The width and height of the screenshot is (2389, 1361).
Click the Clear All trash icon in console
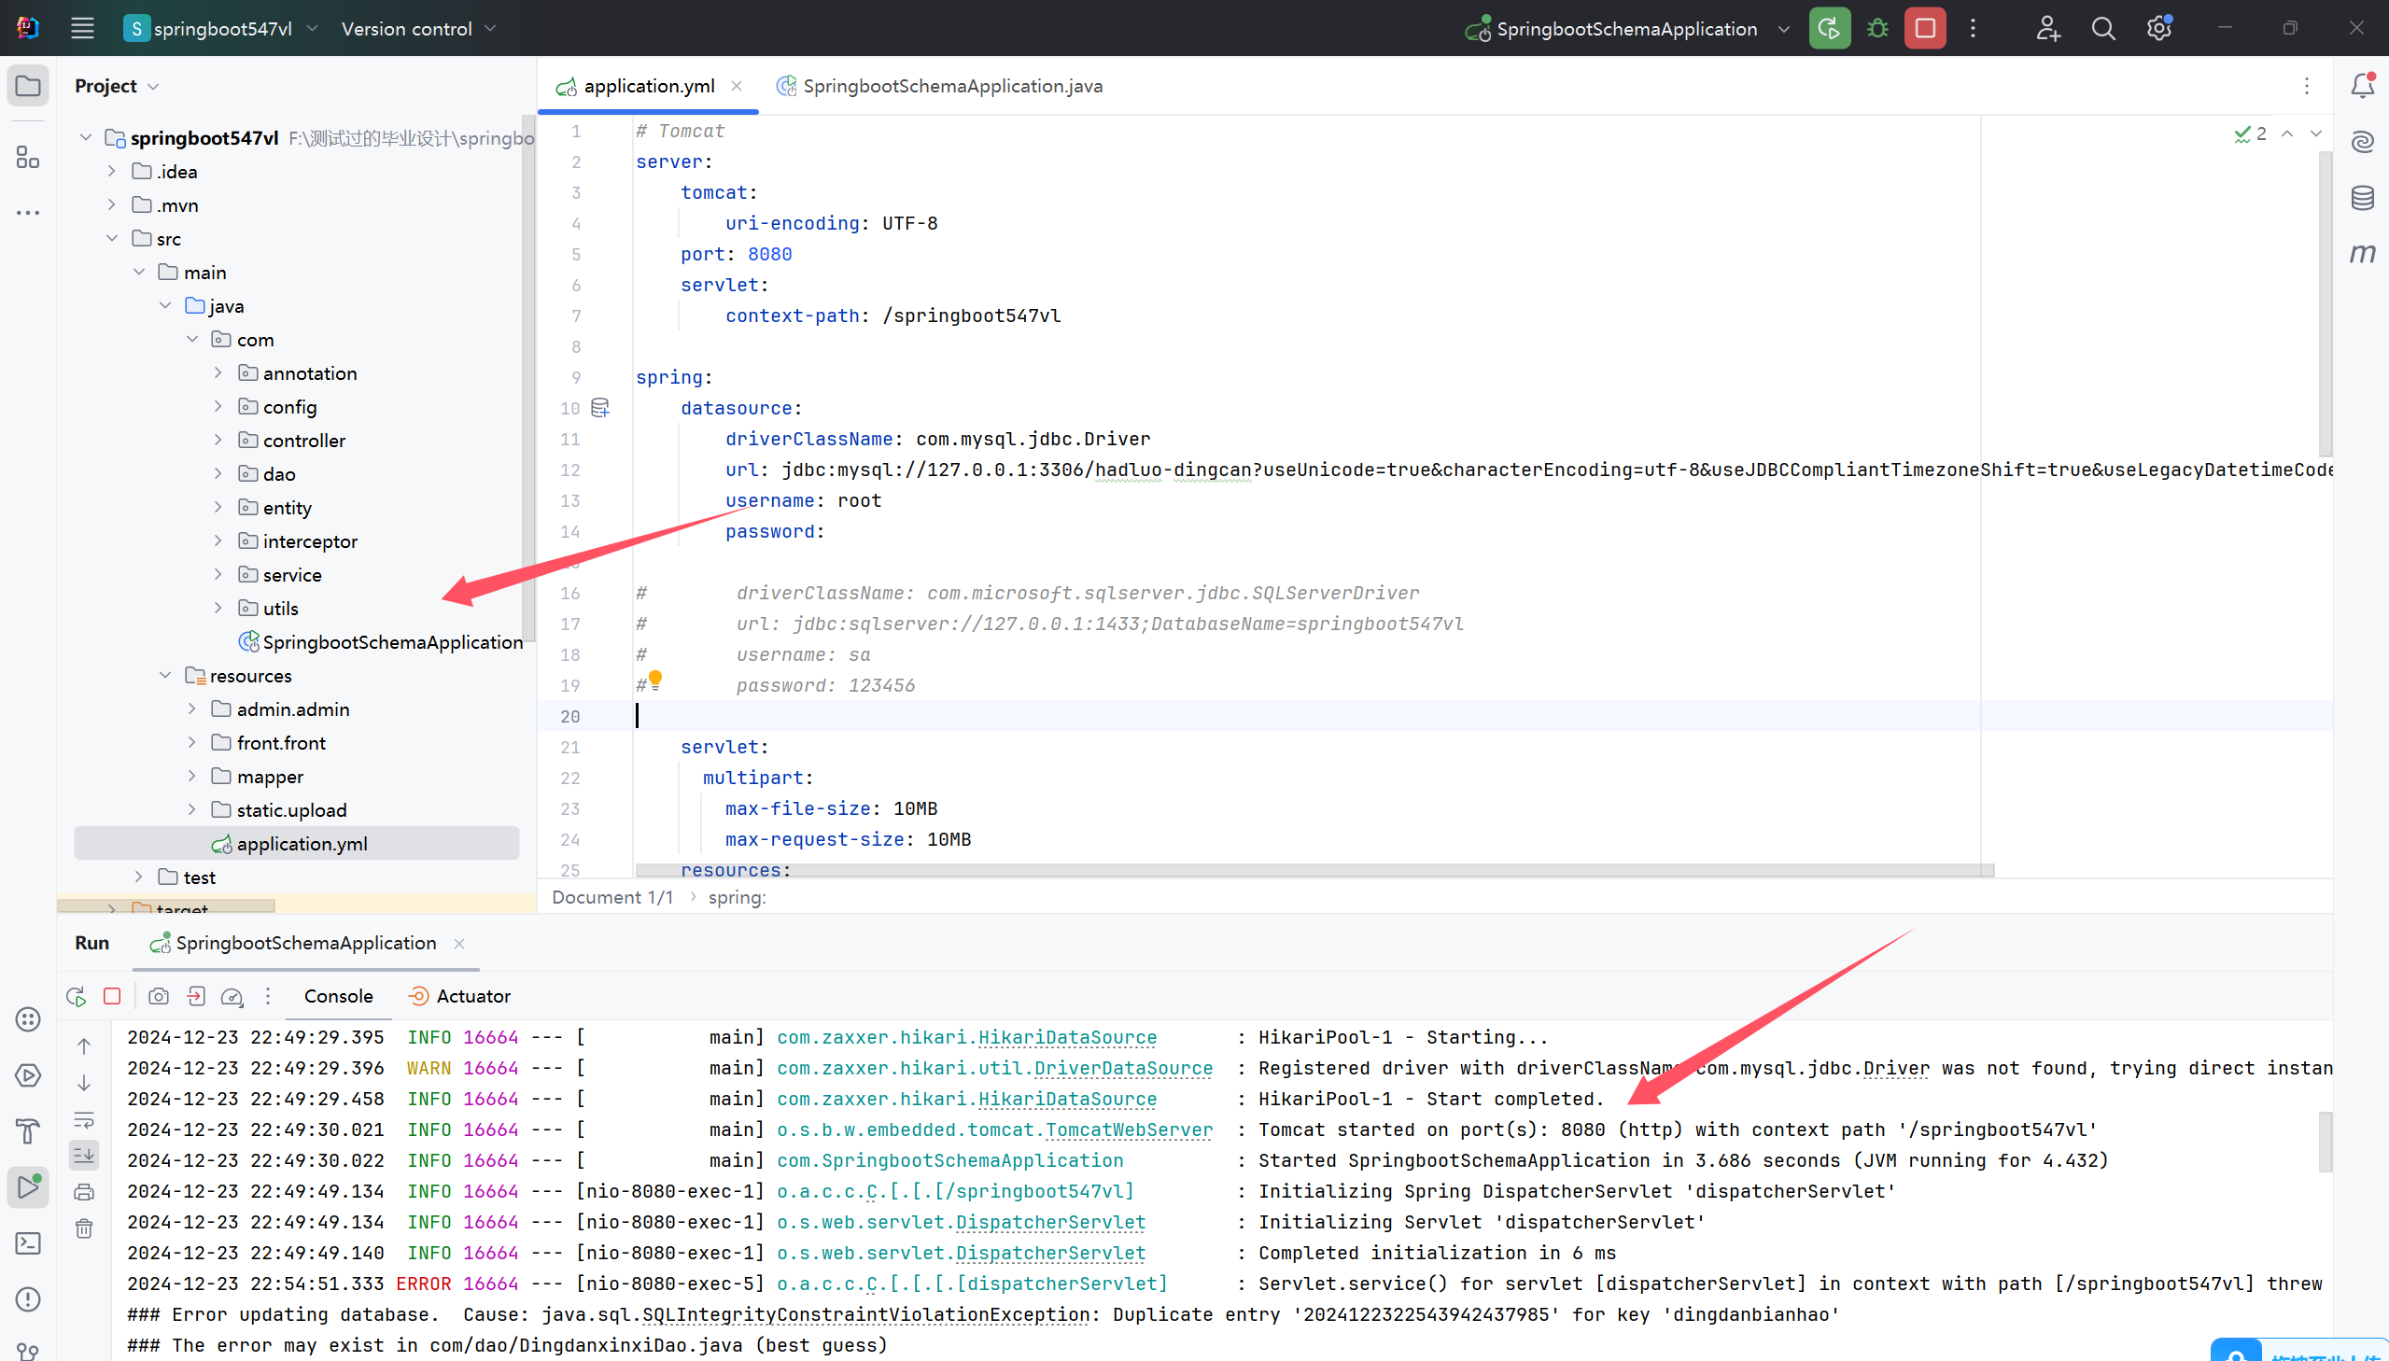(x=84, y=1228)
